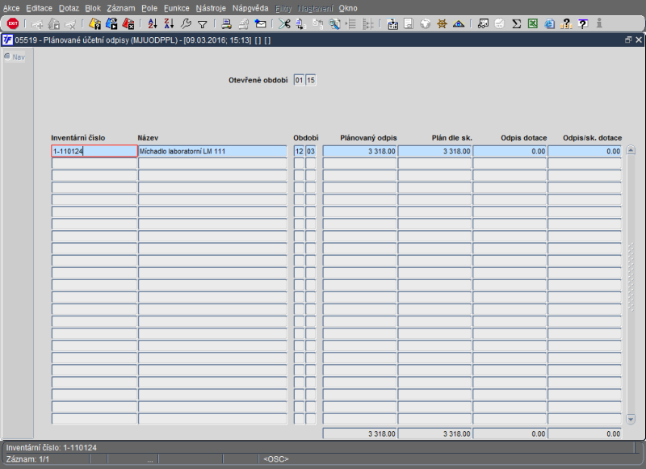Click the red EXIT stop-sign icon

(x=13, y=24)
